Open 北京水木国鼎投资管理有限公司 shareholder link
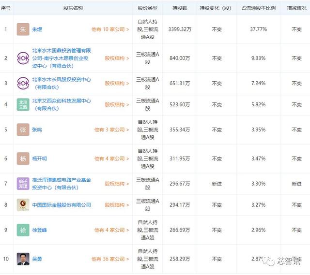 point(62,58)
